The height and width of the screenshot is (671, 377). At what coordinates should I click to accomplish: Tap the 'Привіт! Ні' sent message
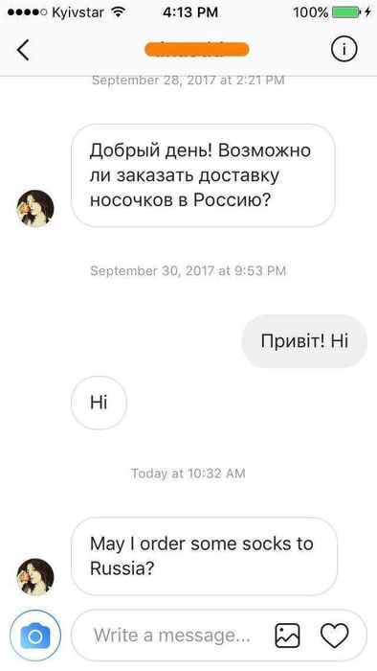point(304,341)
